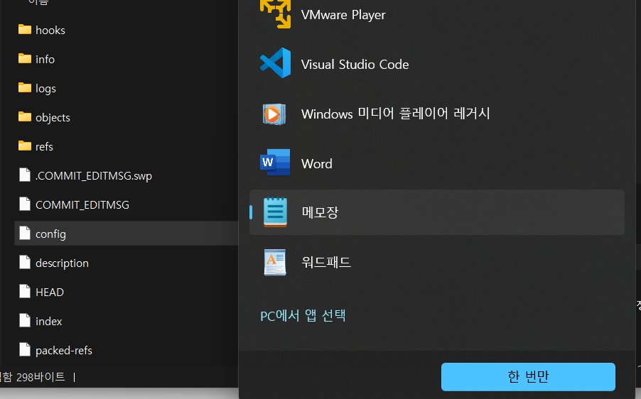Click file icon beside config
641x399 pixels.
(25, 233)
